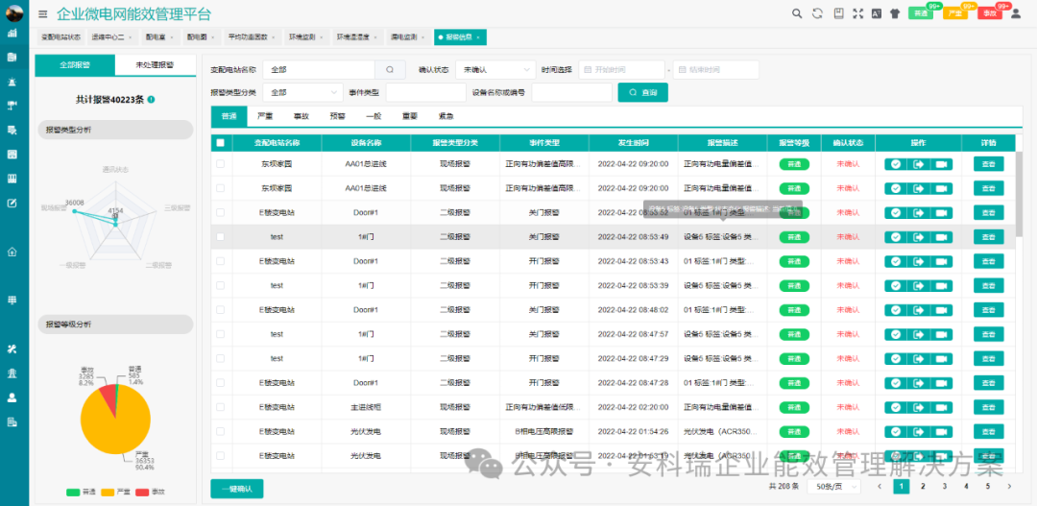Click the 设备名称或编号 input field

(571, 93)
